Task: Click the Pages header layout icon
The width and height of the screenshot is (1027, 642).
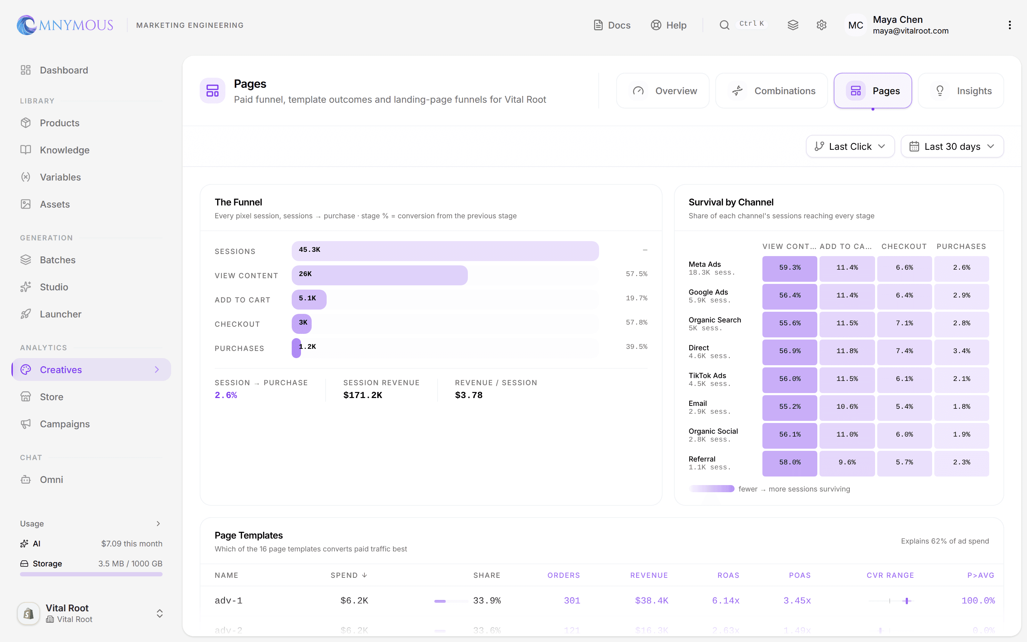Action: pyautogui.click(x=213, y=91)
